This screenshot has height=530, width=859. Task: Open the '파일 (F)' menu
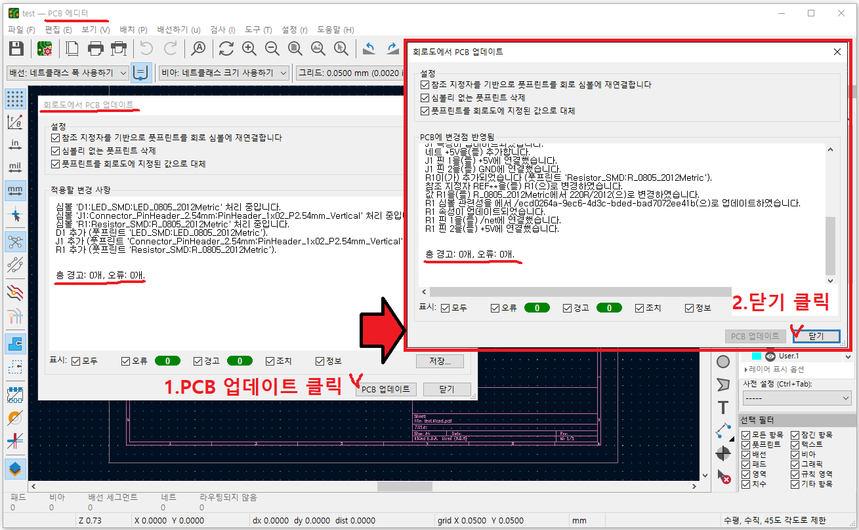[x=22, y=29]
